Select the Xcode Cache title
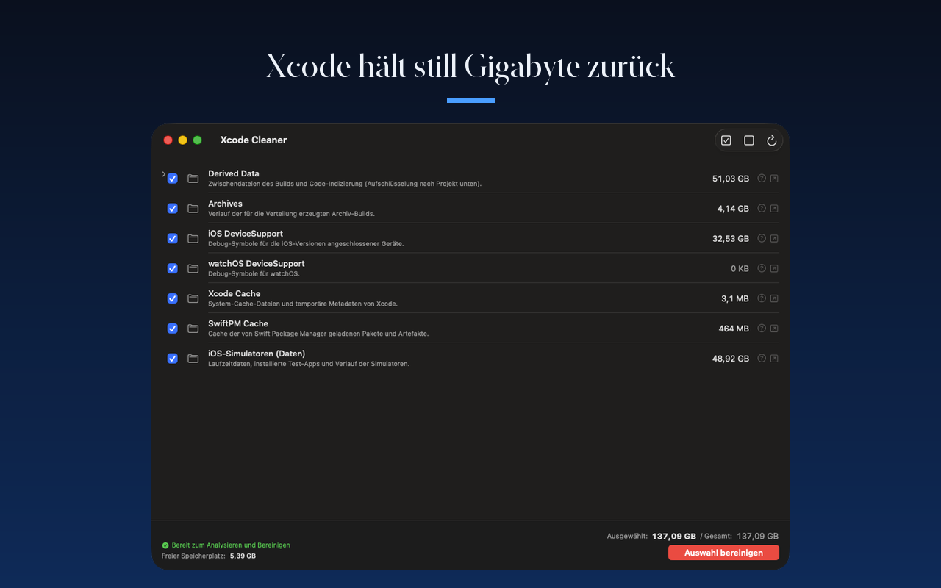The width and height of the screenshot is (941, 588). 234,293
